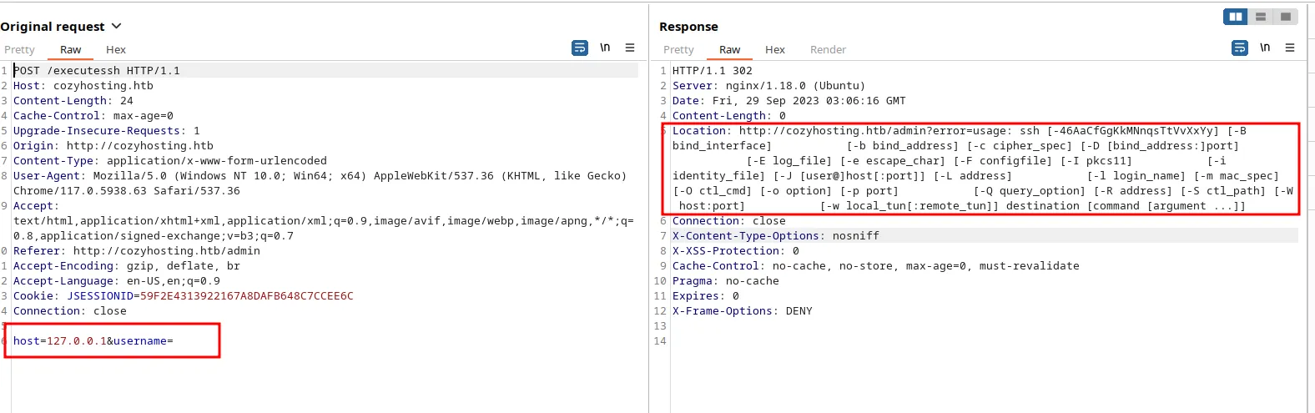Toggle word wrap in the request pane
Image resolution: width=1315 pixels, height=413 pixels.
580,48
